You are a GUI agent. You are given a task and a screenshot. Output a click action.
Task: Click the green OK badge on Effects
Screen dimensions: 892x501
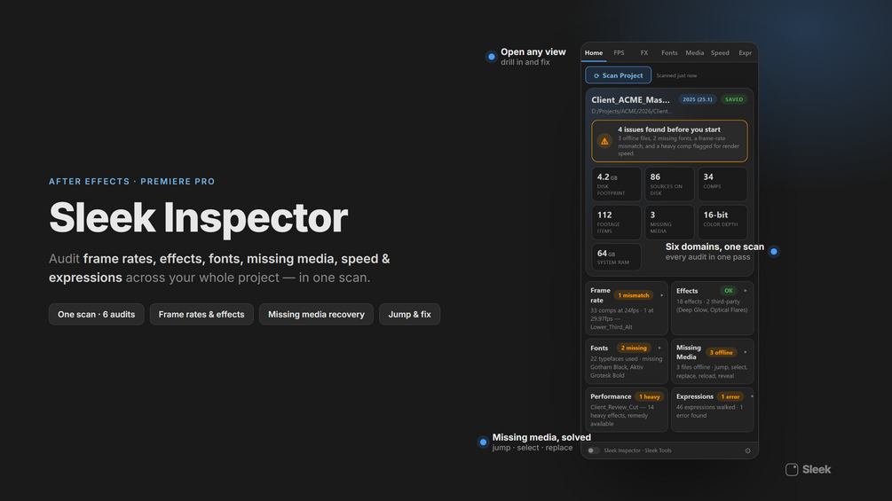(x=728, y=291)
